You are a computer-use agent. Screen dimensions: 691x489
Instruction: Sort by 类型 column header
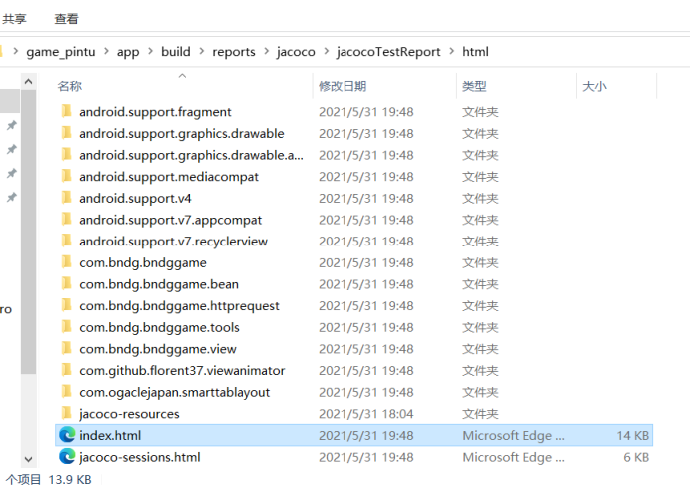point(474,86)
